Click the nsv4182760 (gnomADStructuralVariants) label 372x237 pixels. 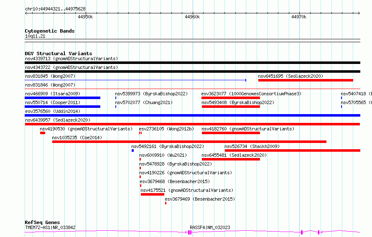tap(248, 129)
